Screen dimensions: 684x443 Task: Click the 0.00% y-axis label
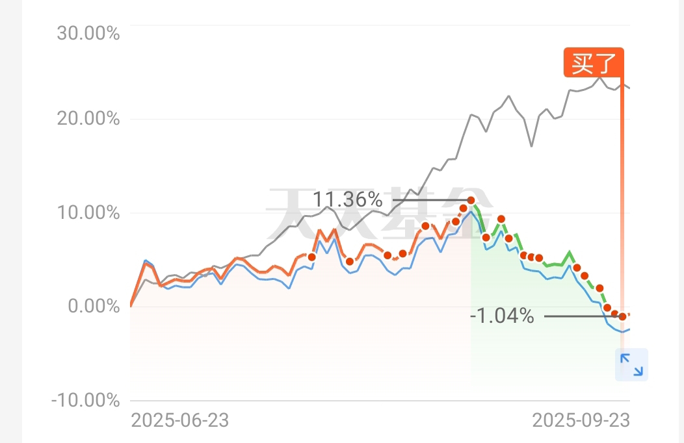click(x=94, y=305)
